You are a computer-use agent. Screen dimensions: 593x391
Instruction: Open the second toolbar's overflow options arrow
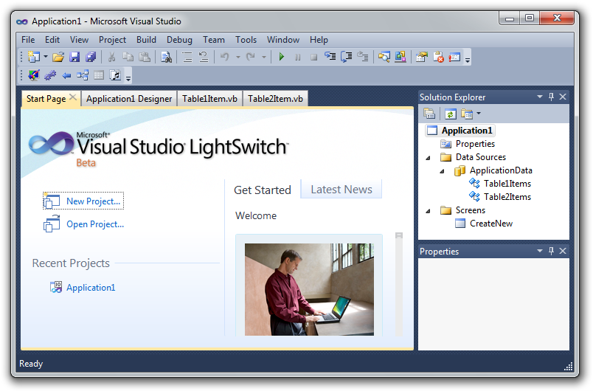(x=128, y=78)
